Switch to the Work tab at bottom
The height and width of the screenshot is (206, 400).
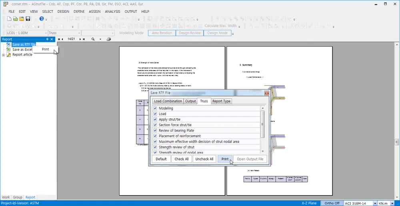(x=6, y=197)
